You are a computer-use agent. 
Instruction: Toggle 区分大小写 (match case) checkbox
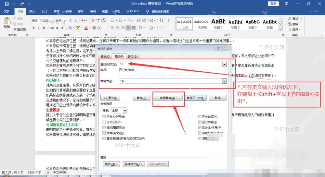click(x=104, y=117)
